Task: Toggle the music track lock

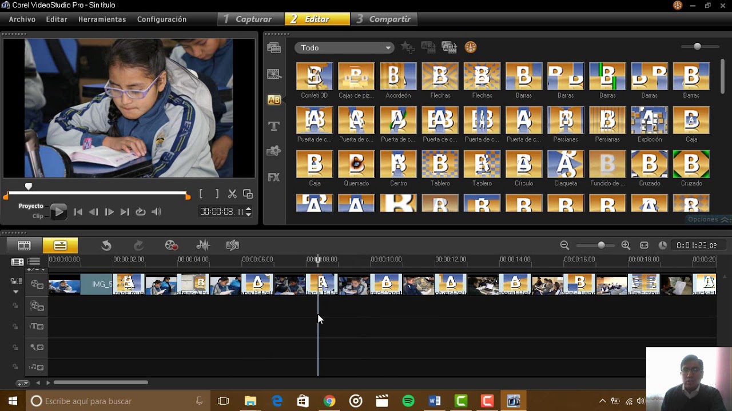Action: 15,367
